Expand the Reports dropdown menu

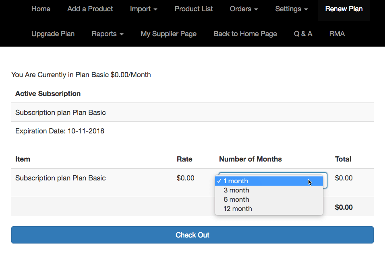[x=107, y=34]
